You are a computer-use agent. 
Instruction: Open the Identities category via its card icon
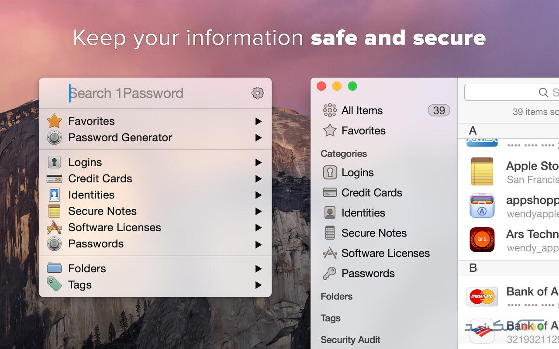coord(330,212)
